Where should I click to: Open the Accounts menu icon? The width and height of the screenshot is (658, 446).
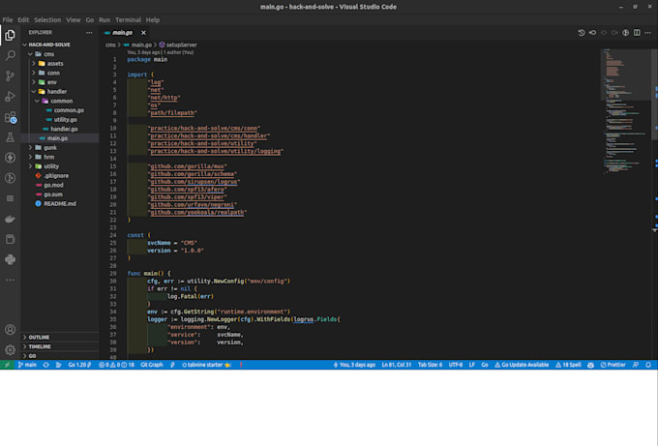[10, 330]
